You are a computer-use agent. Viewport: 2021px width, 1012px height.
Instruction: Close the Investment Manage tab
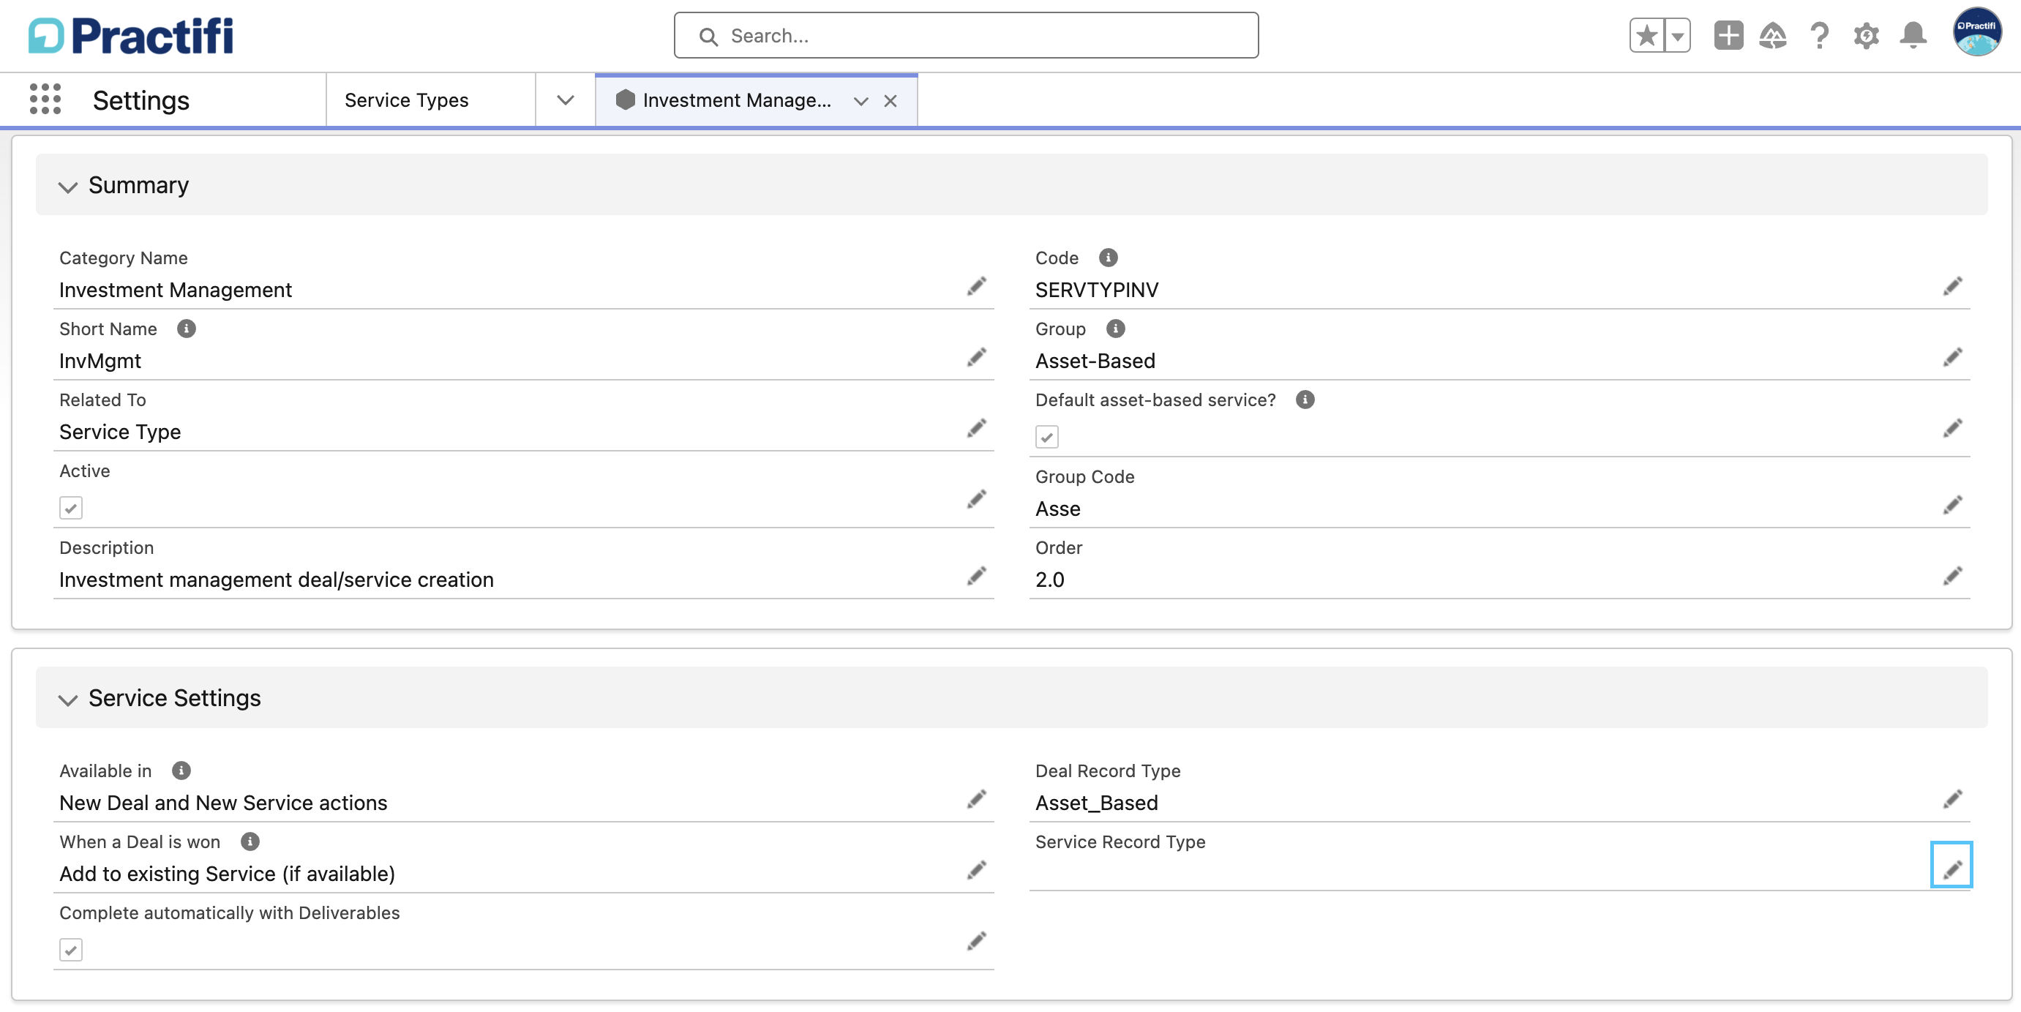pos(890,101)
